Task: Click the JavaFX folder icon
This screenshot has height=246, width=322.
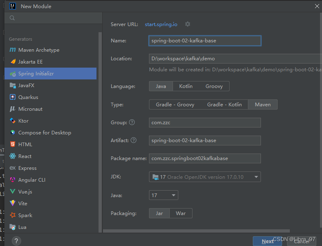Action: pos(13,85)
